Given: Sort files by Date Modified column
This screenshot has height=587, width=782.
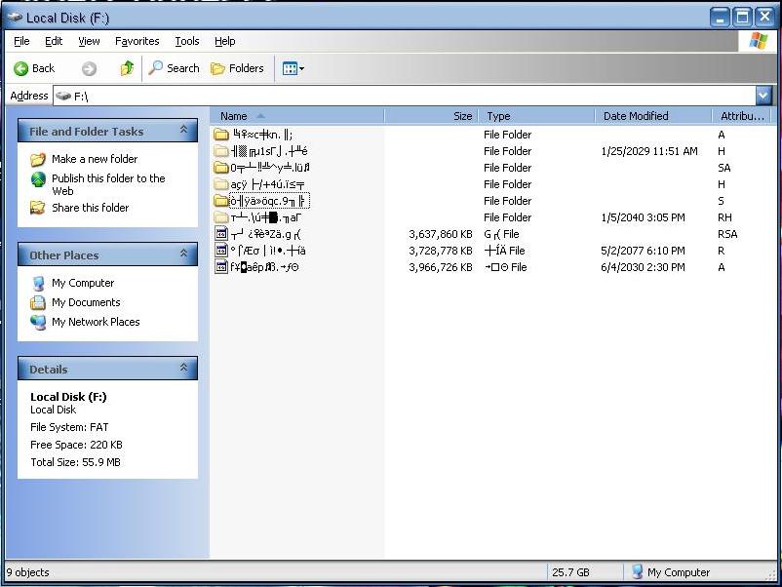Looking at the screenshot, I should click(636, 116).
